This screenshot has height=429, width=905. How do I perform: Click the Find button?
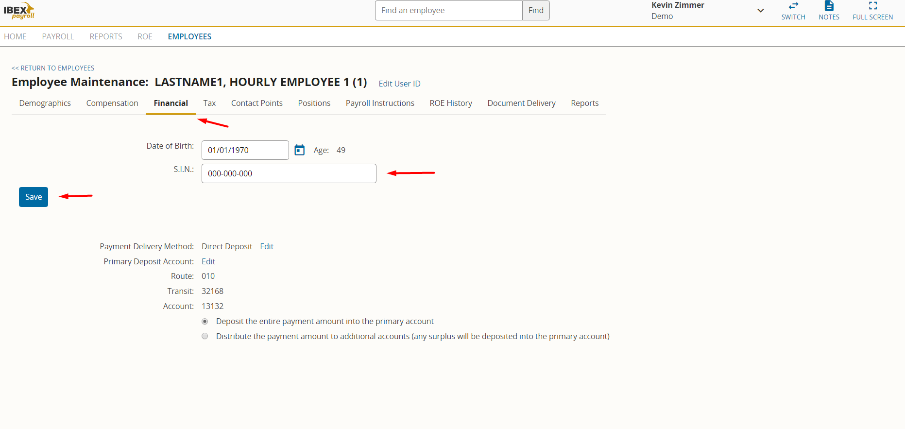(x=536, y=10)
